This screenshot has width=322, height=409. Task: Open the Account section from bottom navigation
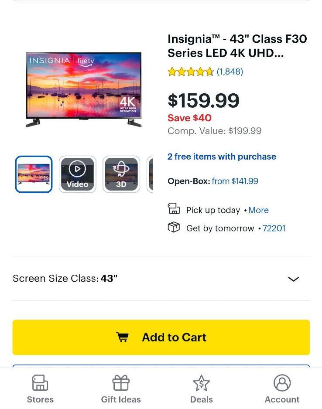tap(282, 389)
